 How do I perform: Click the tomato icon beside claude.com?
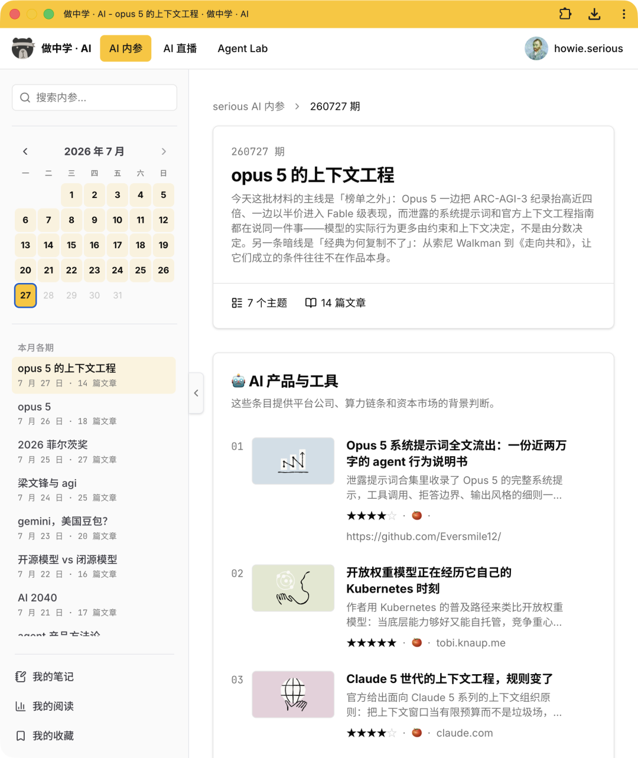point(417,733)
